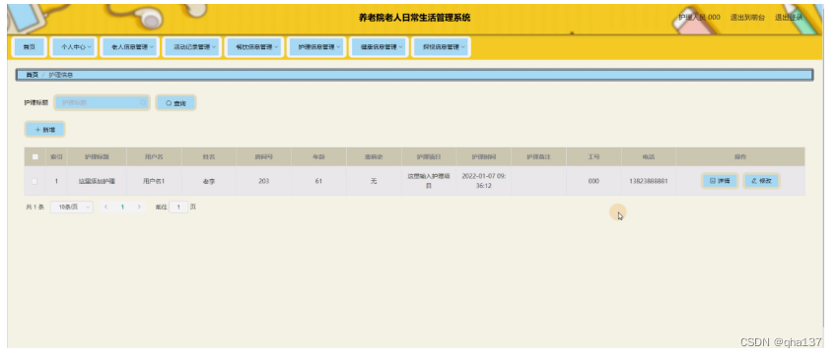Viewport: 837px width, 357px height.
Task: Click the go-to page number input
Action: click(x=178, y=207)
